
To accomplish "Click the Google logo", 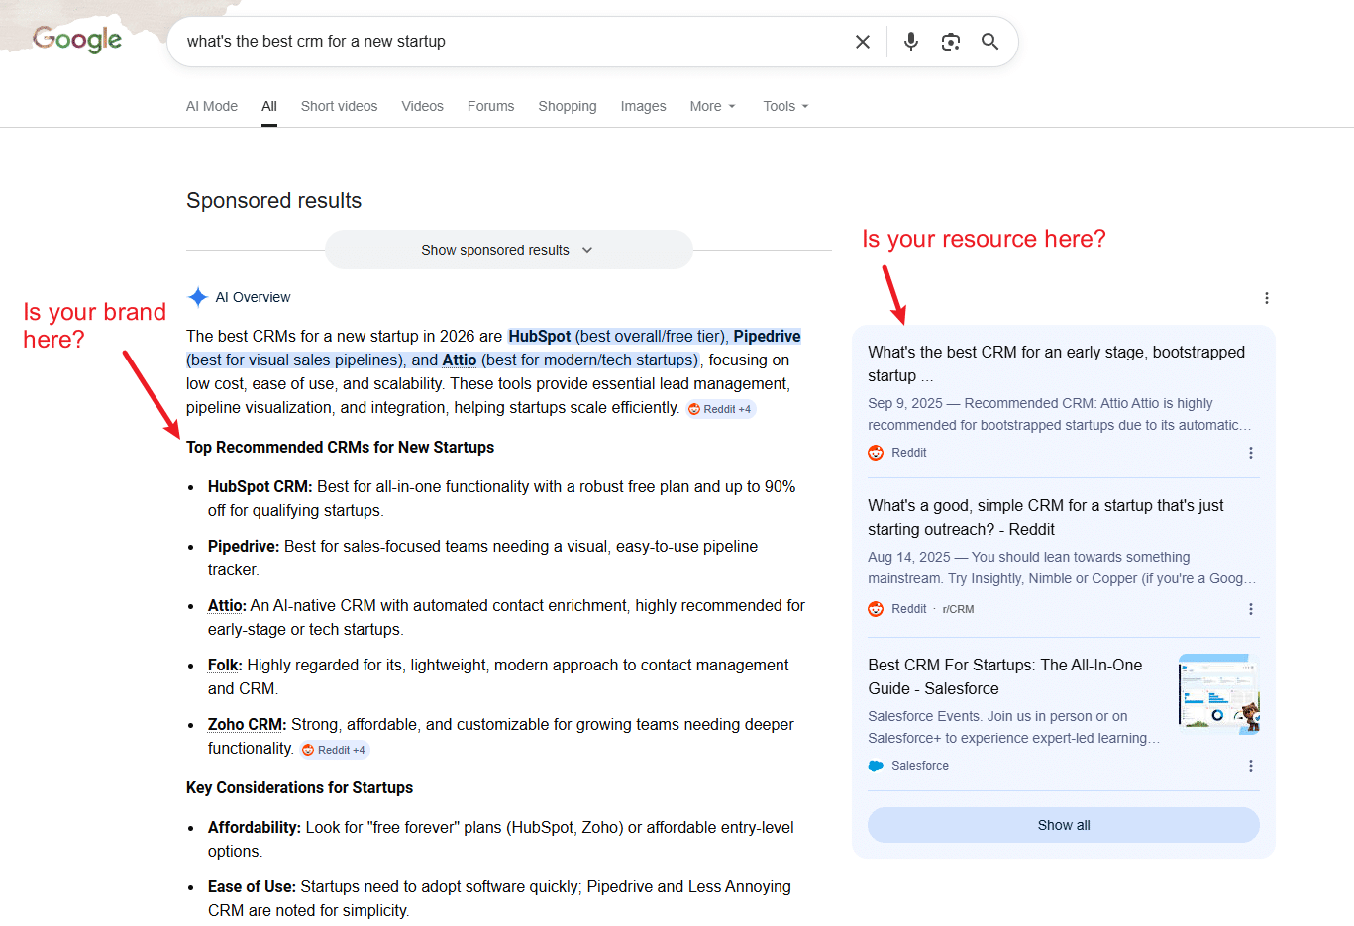I will coord(77,40).
